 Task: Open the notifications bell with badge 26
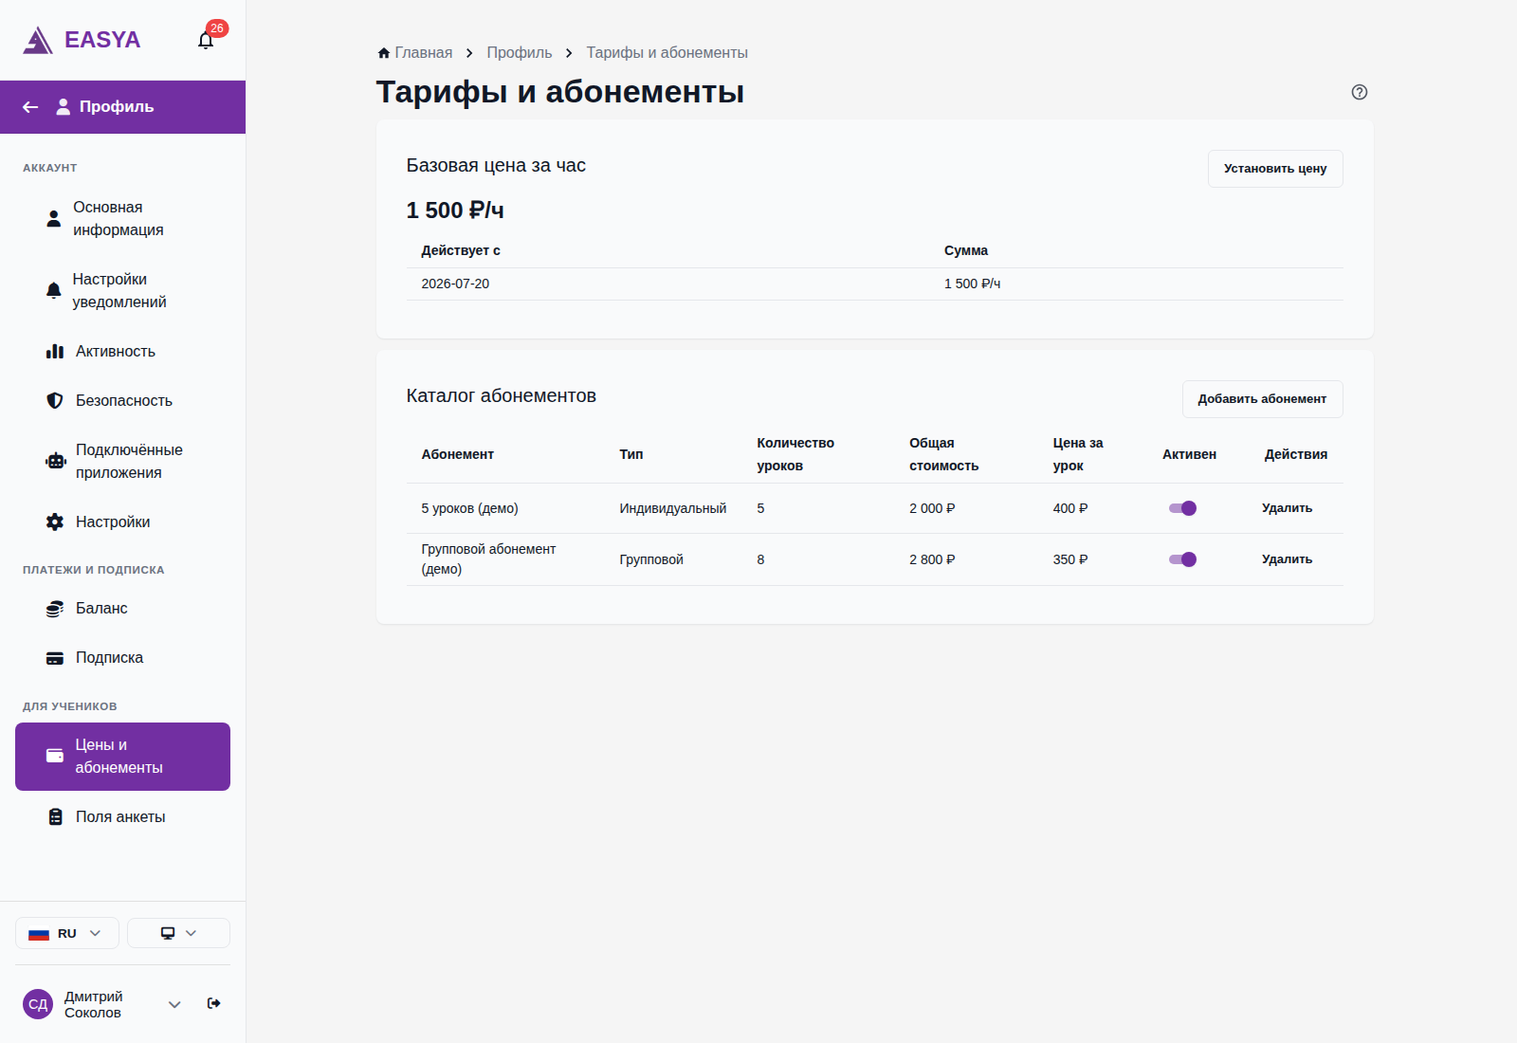point(206,40)
